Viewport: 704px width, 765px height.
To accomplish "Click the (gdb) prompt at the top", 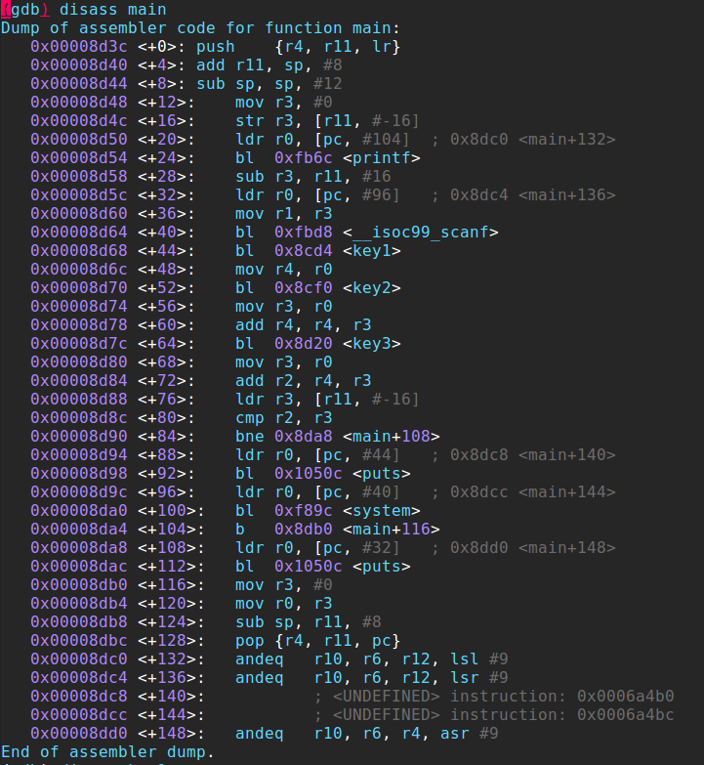I will coord(24,9).
